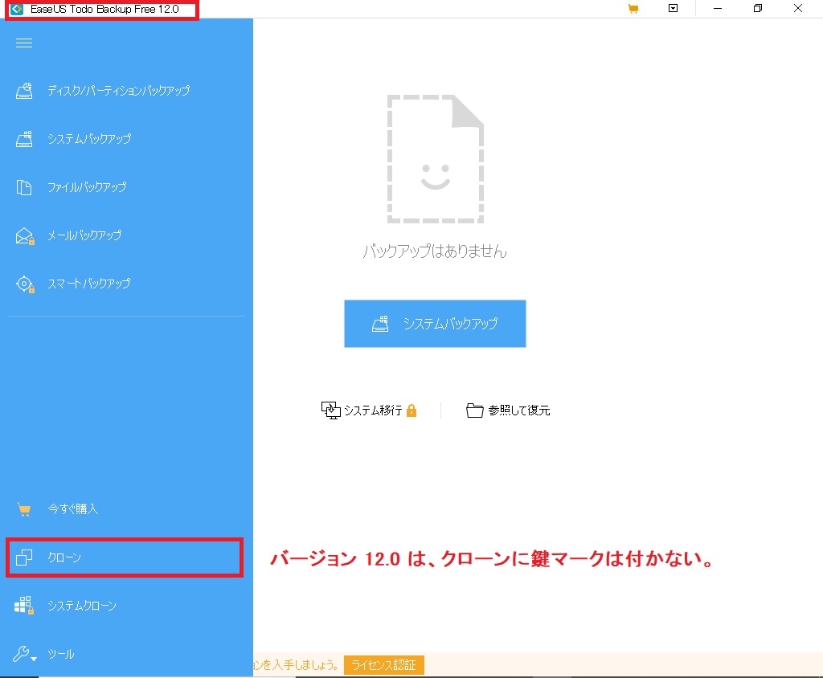Expand the ツール menu label
Screen dimensions: 823x678
coord(61,654)
